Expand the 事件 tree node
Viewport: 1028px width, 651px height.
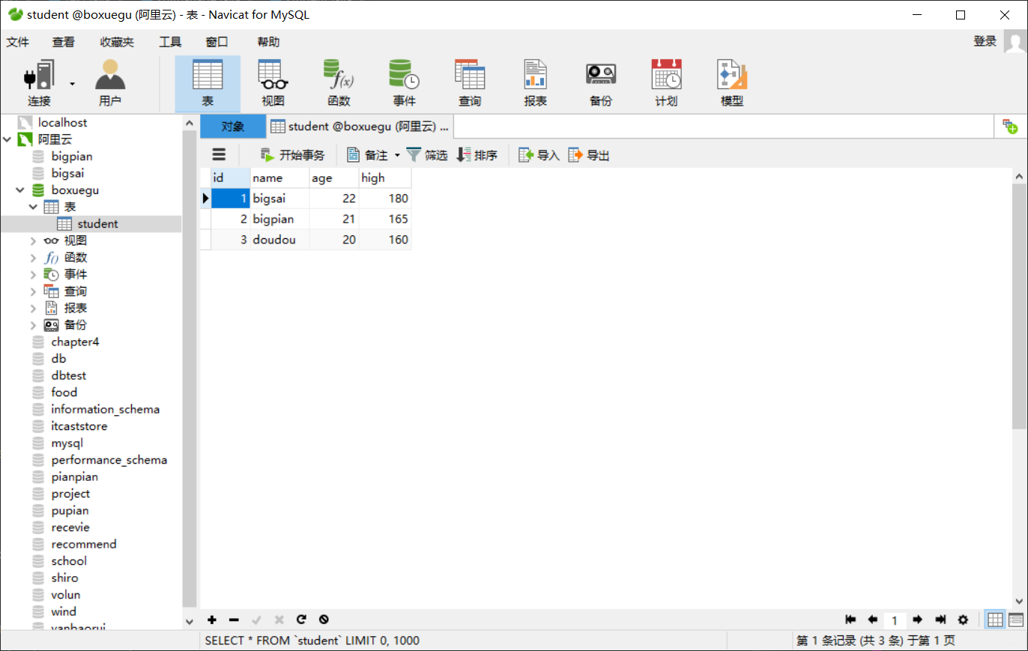click(33, 274)
